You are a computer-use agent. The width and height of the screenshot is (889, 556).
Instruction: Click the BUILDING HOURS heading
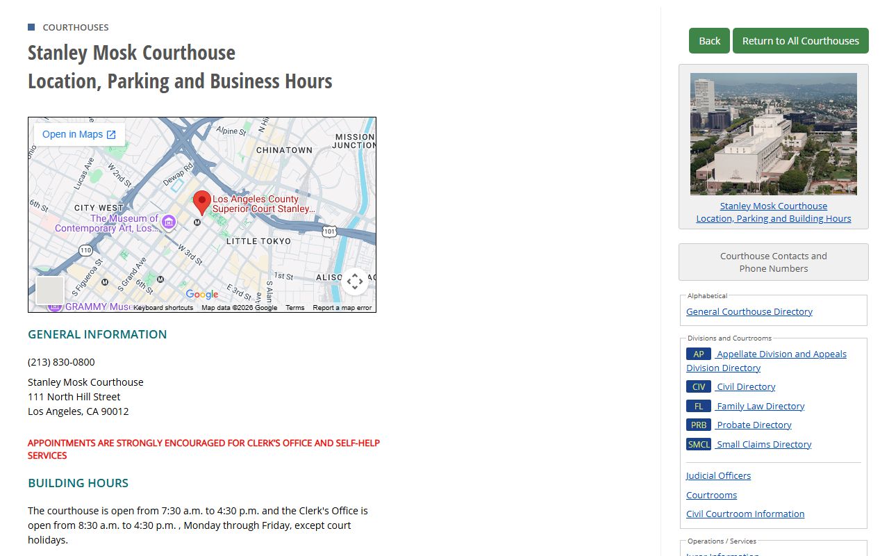78,483
